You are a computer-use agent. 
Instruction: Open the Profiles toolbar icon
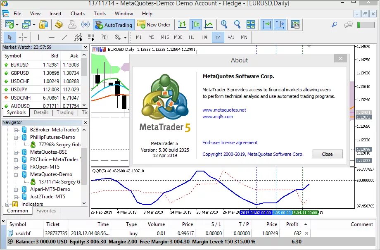26,25
